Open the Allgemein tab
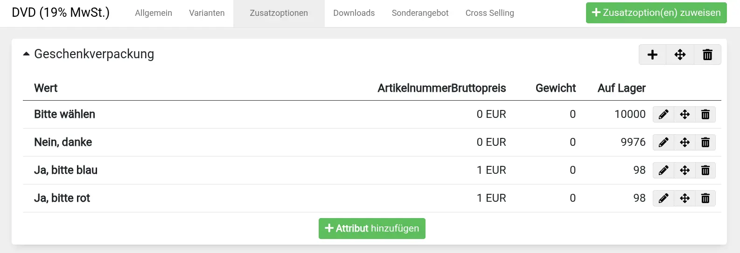Screen dimensions: 740x253 [x=154, y=13]
